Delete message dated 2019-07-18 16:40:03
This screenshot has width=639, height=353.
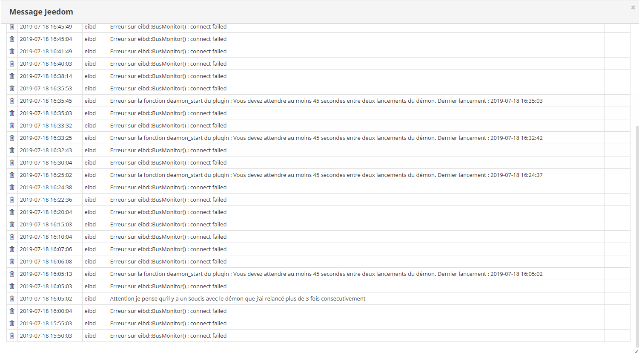pyautogui.click(x=12, y=64)
